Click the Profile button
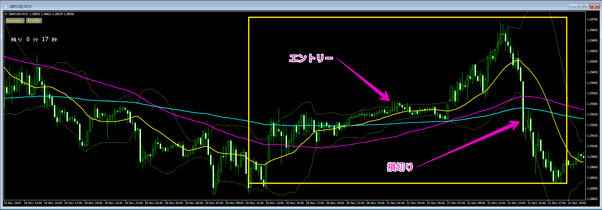Screen dimensions: 602x210 click(34, 21)
